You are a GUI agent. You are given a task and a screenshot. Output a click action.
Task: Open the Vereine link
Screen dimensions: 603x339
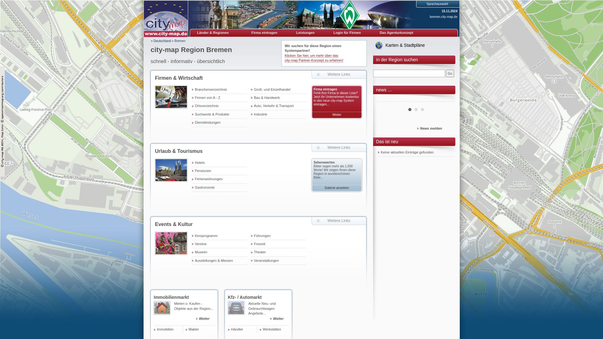(x=201, y=244)
